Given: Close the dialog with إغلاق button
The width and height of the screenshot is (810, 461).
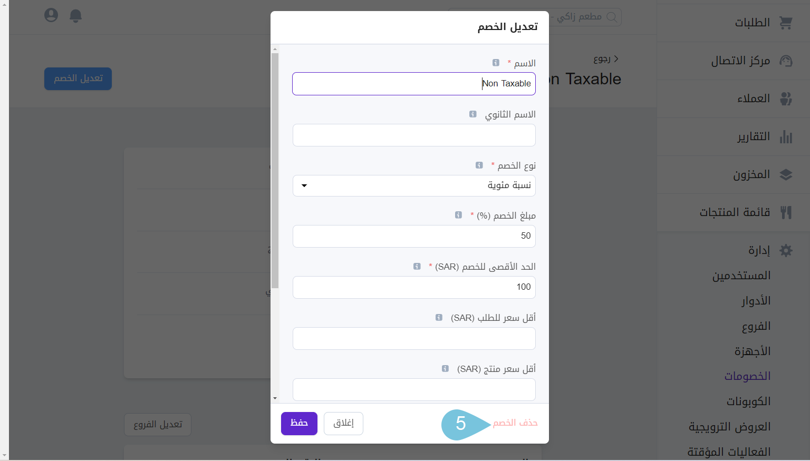Looking at the screenshot, I should [343, 424].
